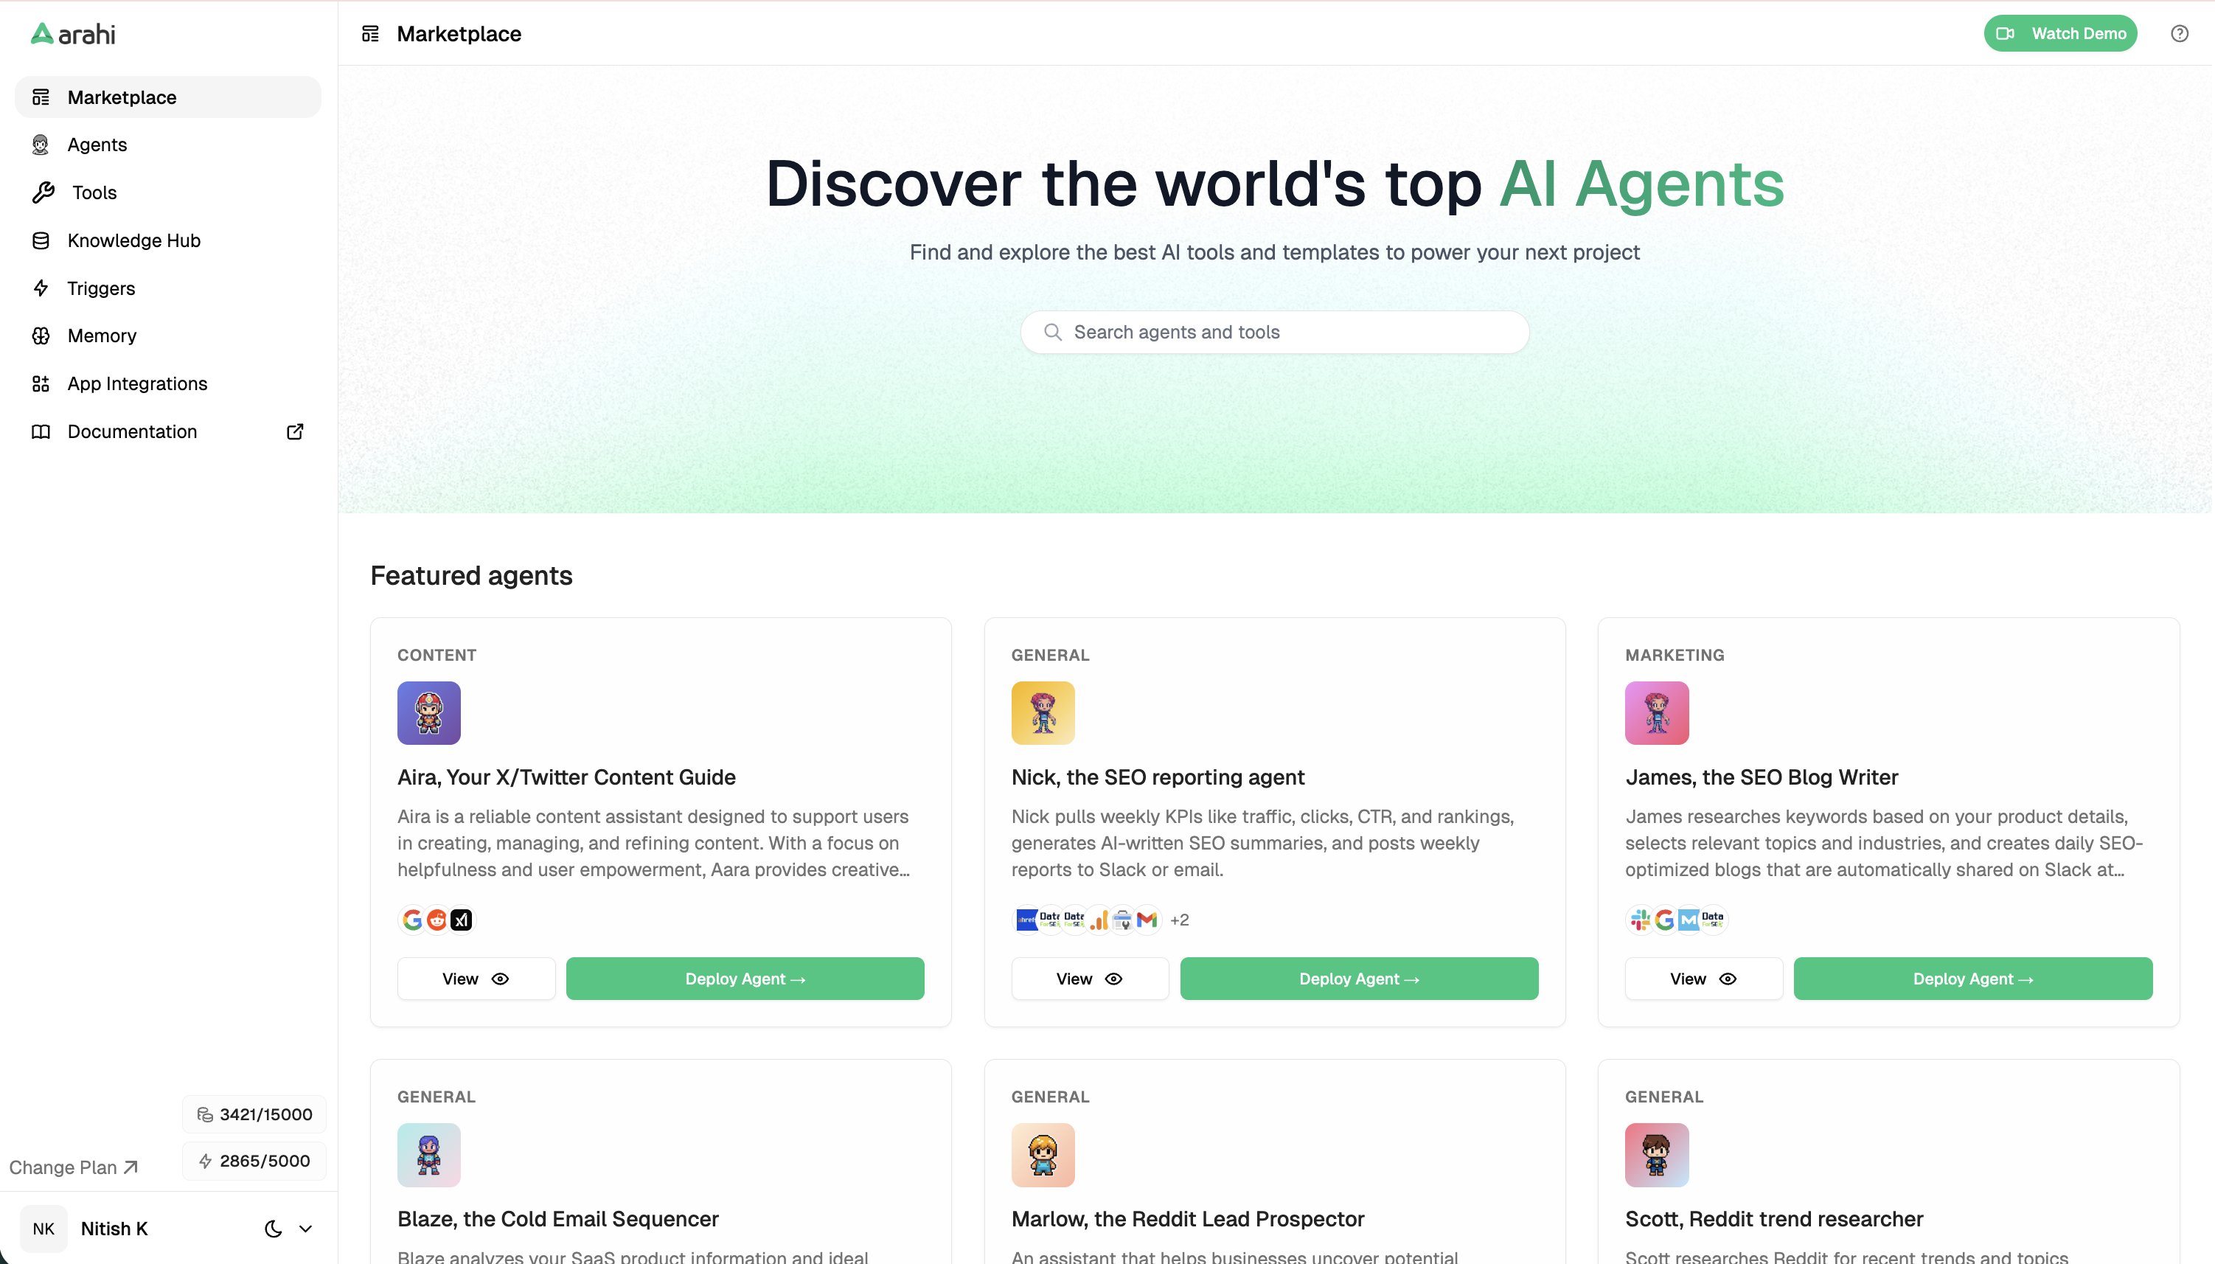Click the 2865/5000 task usage meter
The width and height of the screenshot is (2215, 1264).
pyautogui.click(x=254, y=1161)
